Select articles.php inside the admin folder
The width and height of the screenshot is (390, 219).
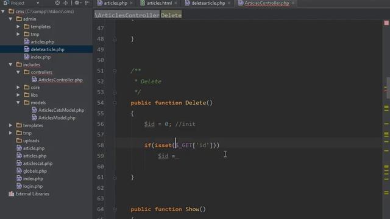point(42,42)
